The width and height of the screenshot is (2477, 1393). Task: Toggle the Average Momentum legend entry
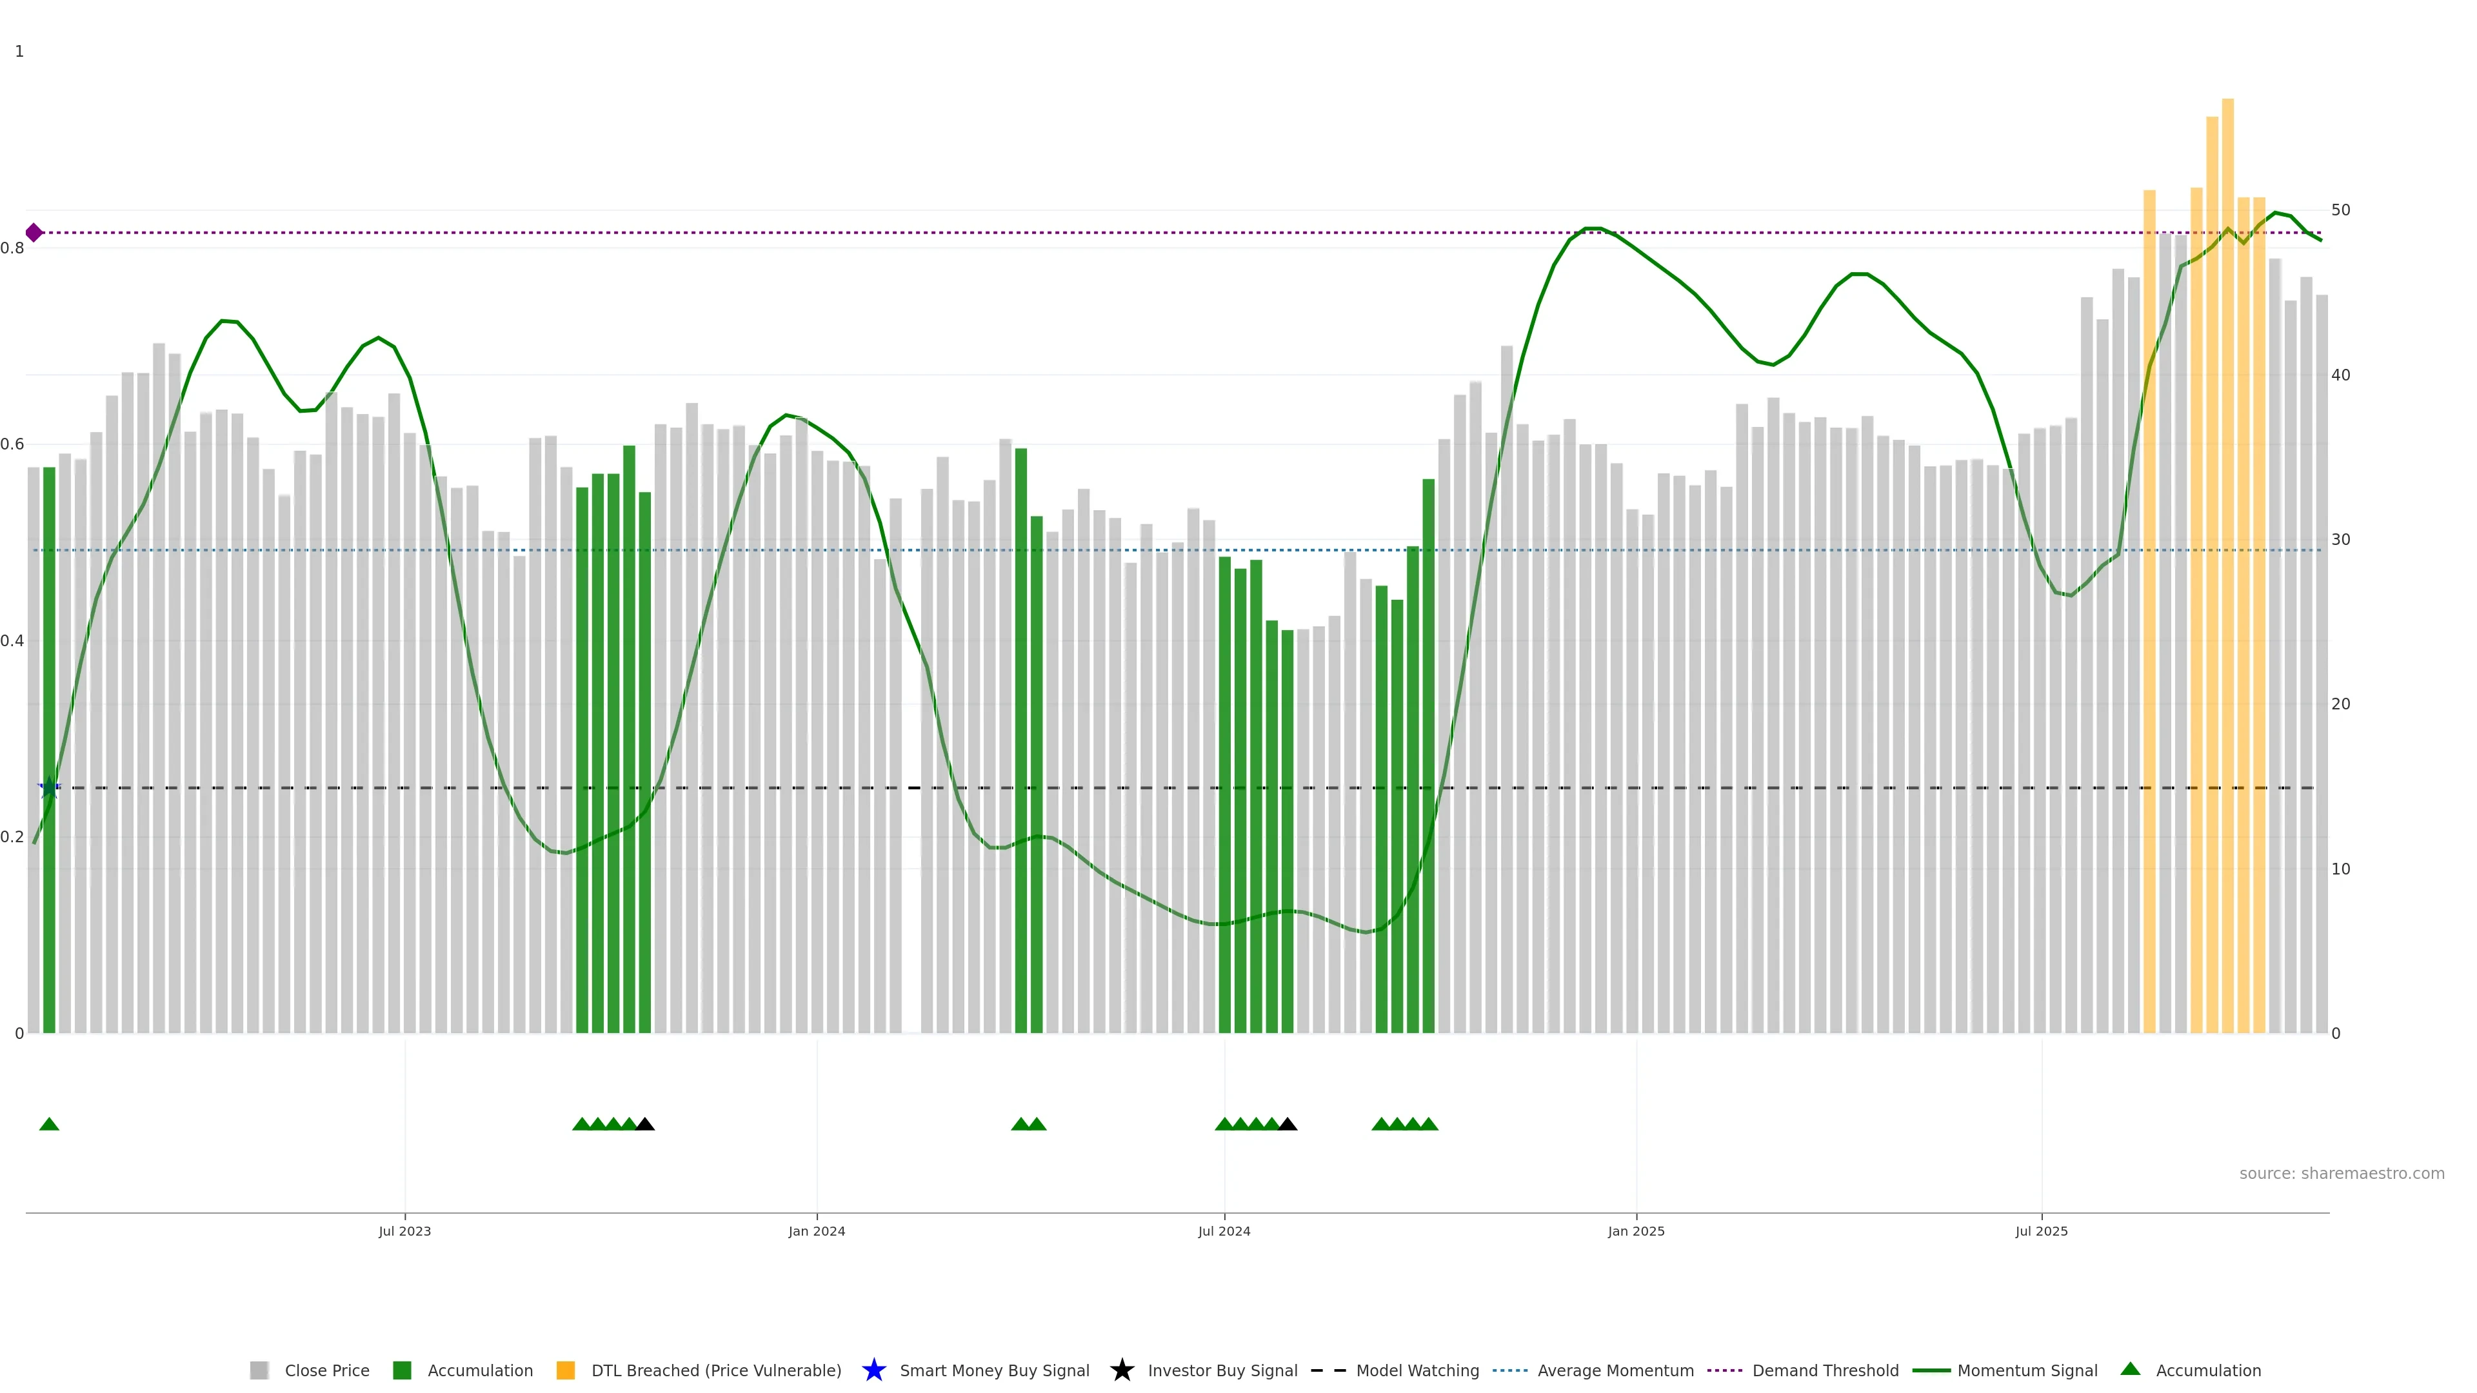click(1615, 1370)
